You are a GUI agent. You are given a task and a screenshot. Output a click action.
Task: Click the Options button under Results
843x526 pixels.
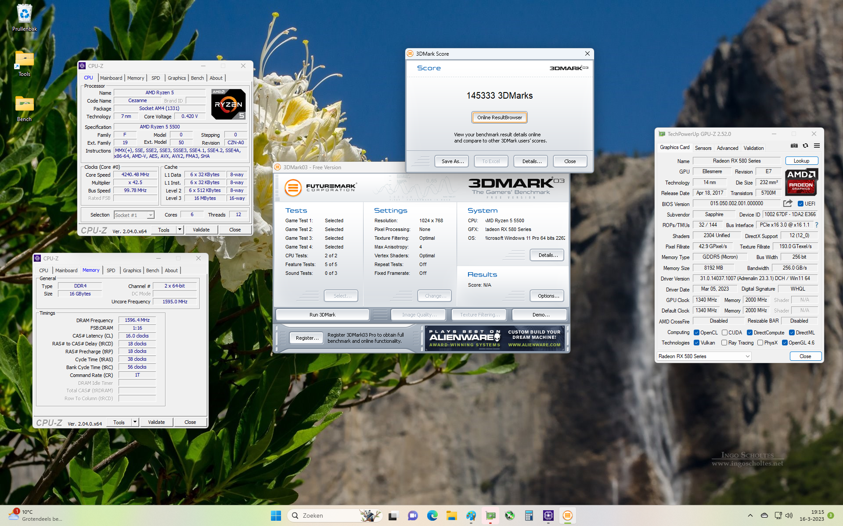click(x=548, y=296)
